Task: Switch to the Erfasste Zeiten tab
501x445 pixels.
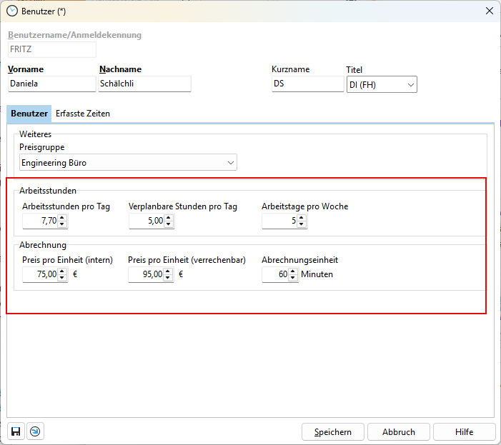Action: [x=83, y=114]
